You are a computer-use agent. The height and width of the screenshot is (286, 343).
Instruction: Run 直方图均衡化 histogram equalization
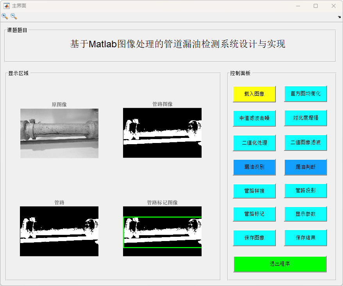click(x=305, y=94)
